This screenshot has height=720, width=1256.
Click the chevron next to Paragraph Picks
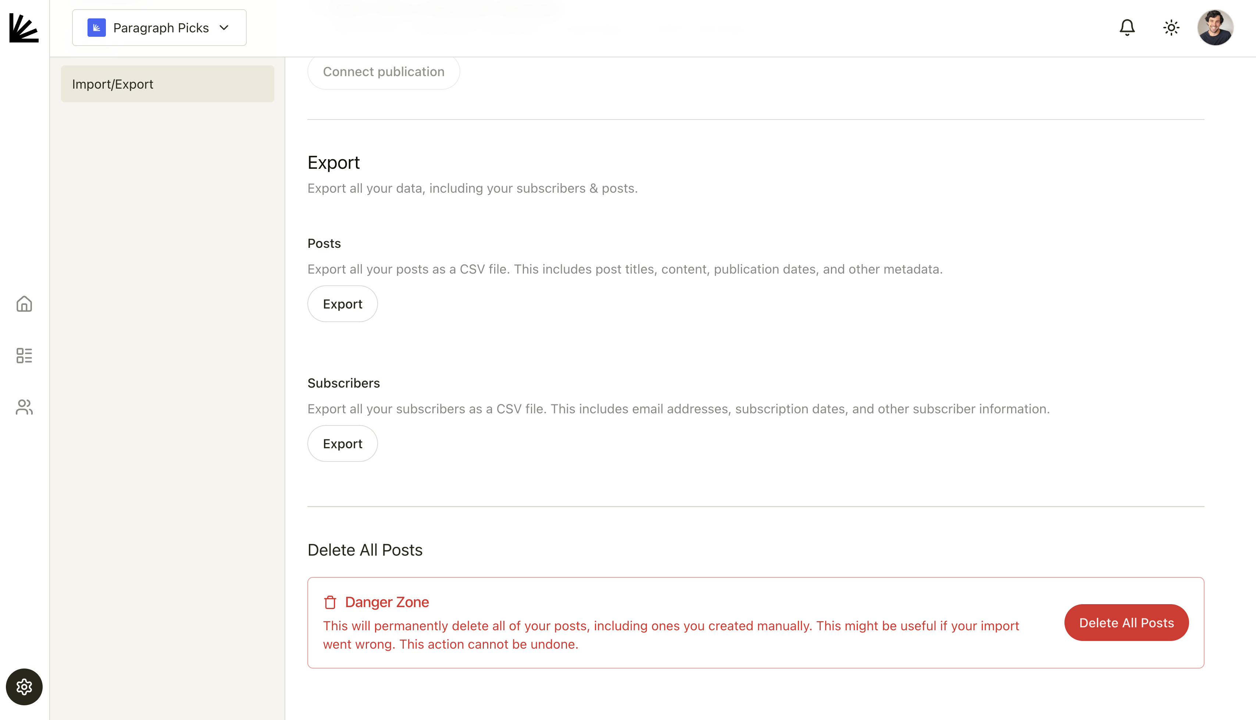click(224, 28)
